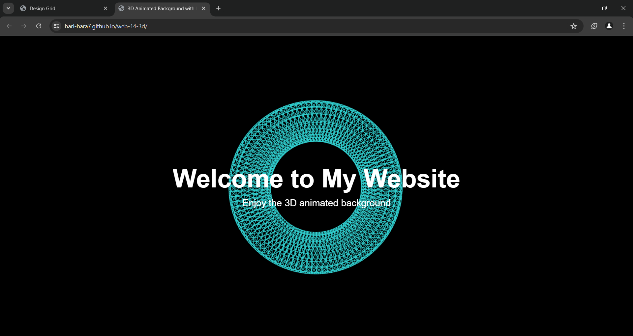Restore down the browser window
The image size is (633, 336).
[x=604, y=8]
